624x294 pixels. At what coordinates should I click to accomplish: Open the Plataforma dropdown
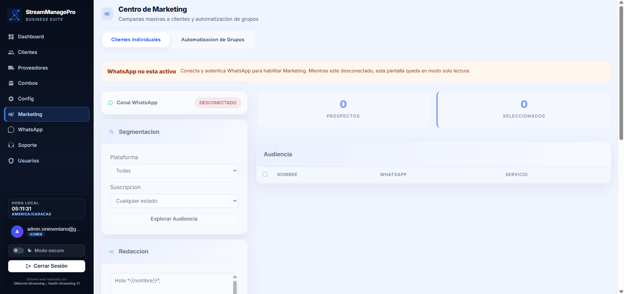174,171
